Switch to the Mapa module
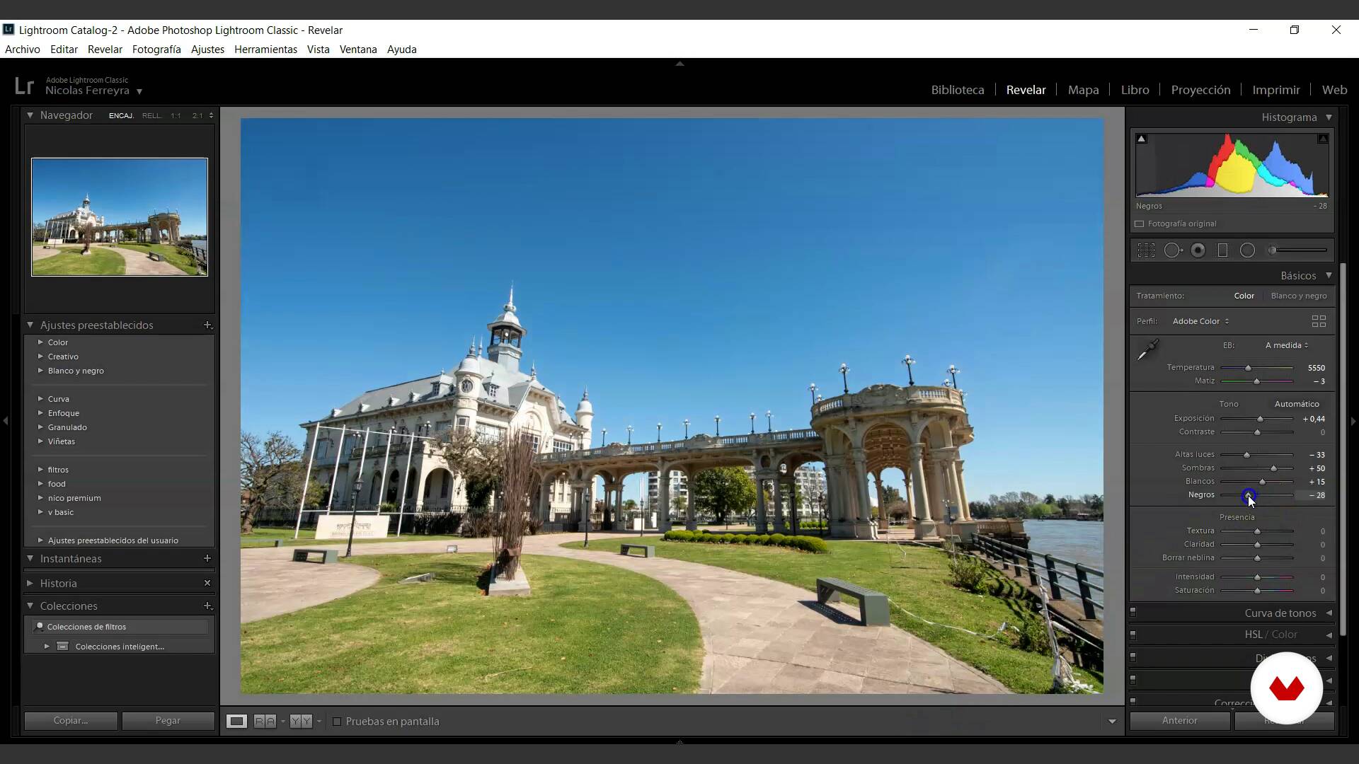This screenshot has width=1359, height=764. pos(1083,90)
